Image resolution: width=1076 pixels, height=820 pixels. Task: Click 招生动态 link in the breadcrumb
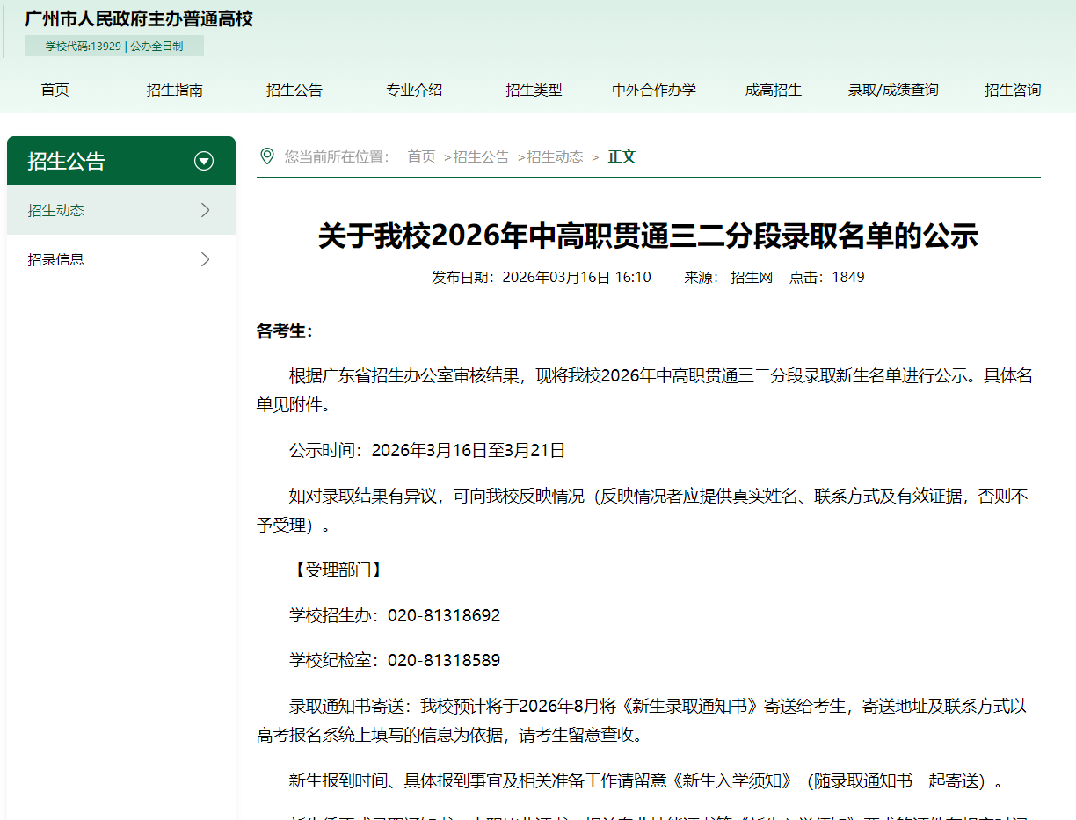[555, 156]
